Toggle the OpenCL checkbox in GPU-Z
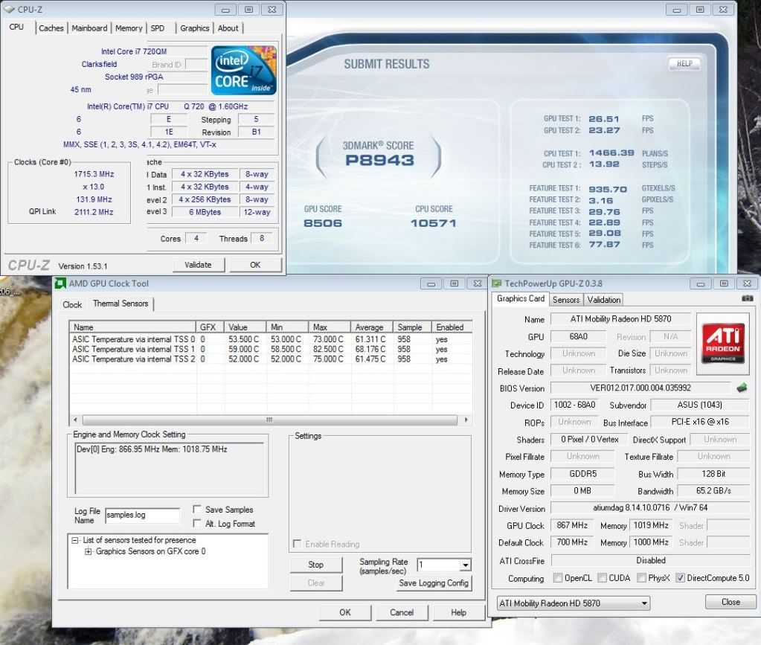This screenshot has width=761, height=645. tap(558, 577)
